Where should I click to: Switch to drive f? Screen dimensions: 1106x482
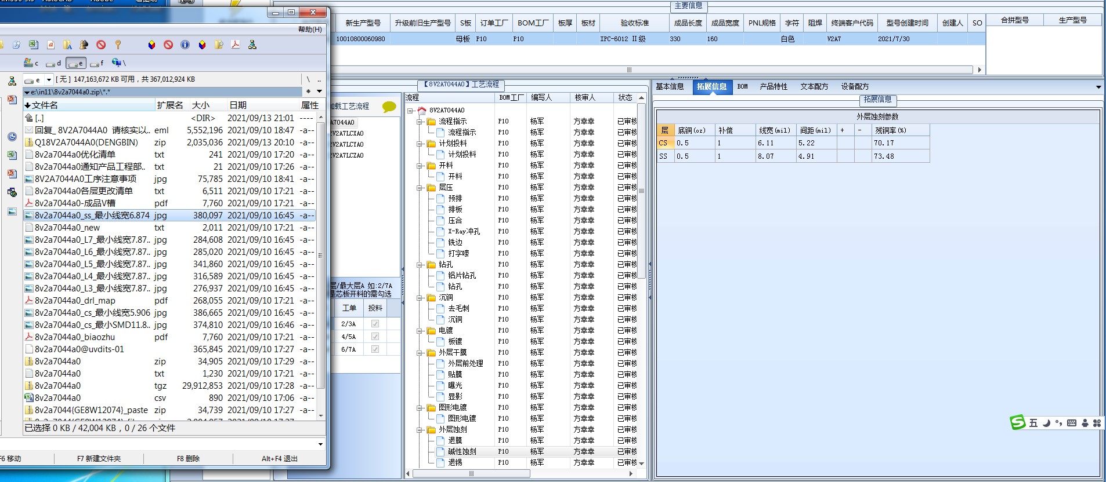coord(97,63)
